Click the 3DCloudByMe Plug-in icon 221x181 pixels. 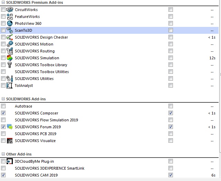coord(10,161)
